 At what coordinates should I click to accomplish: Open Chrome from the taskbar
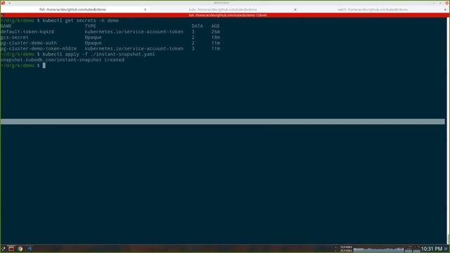(20, 249)
